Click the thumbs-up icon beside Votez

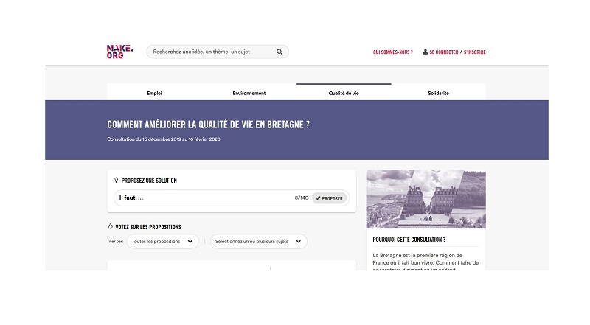click(x=110, y=226)
